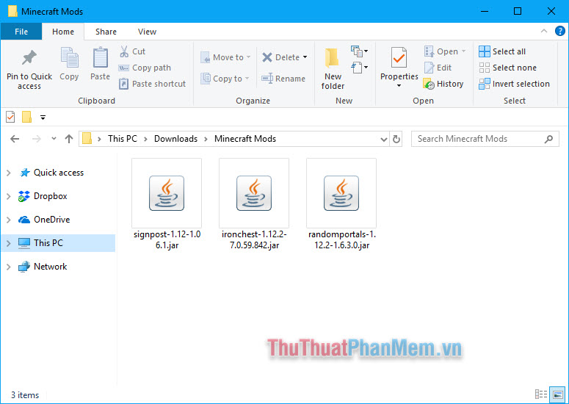
Task: Open the Easy access dropdown icon
Action: point(359,68)
